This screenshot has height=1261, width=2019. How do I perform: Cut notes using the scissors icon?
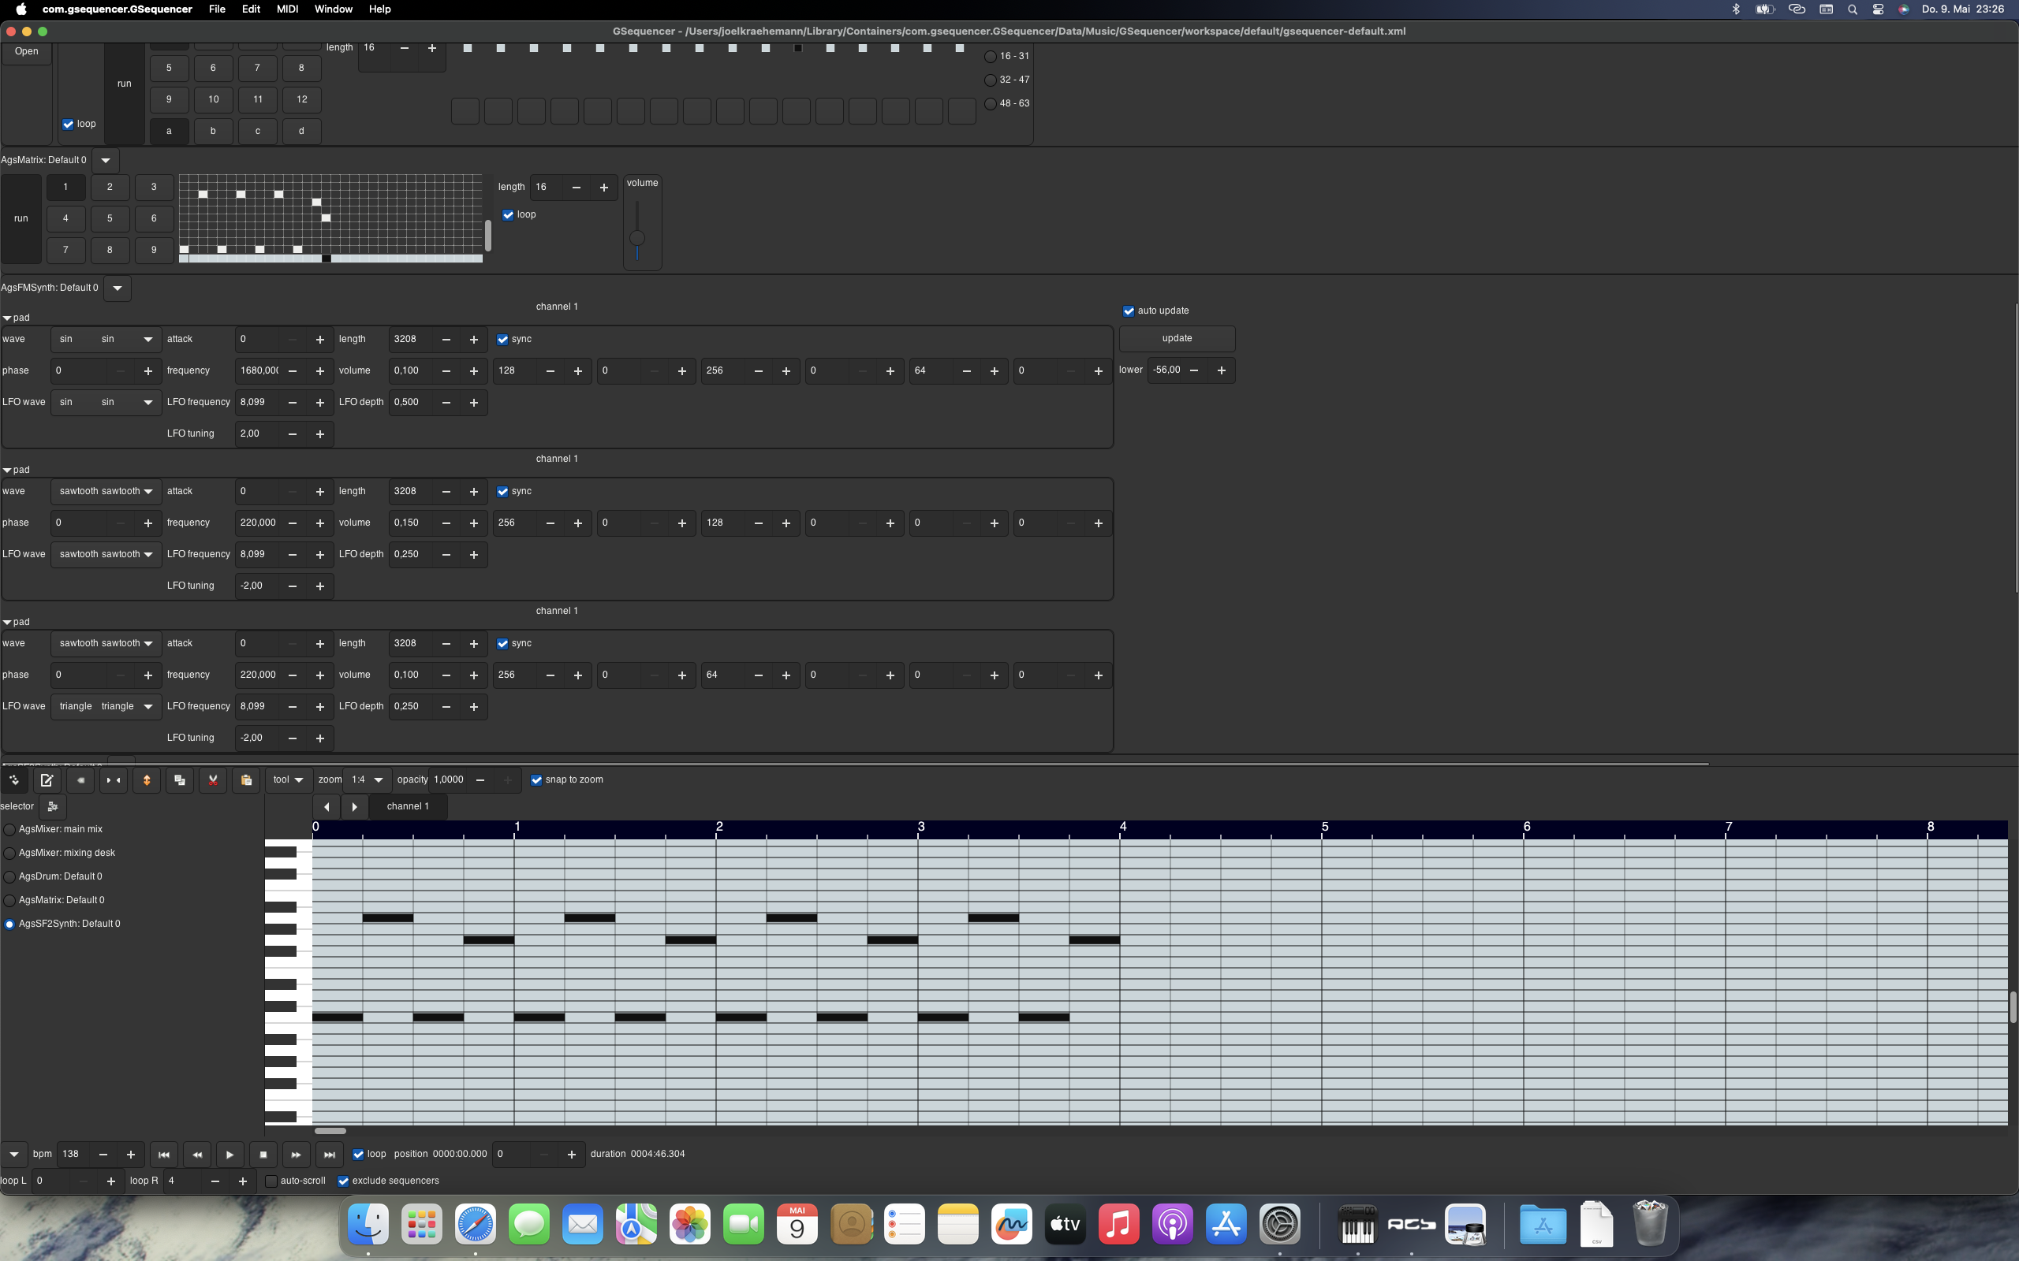point(213,779)
